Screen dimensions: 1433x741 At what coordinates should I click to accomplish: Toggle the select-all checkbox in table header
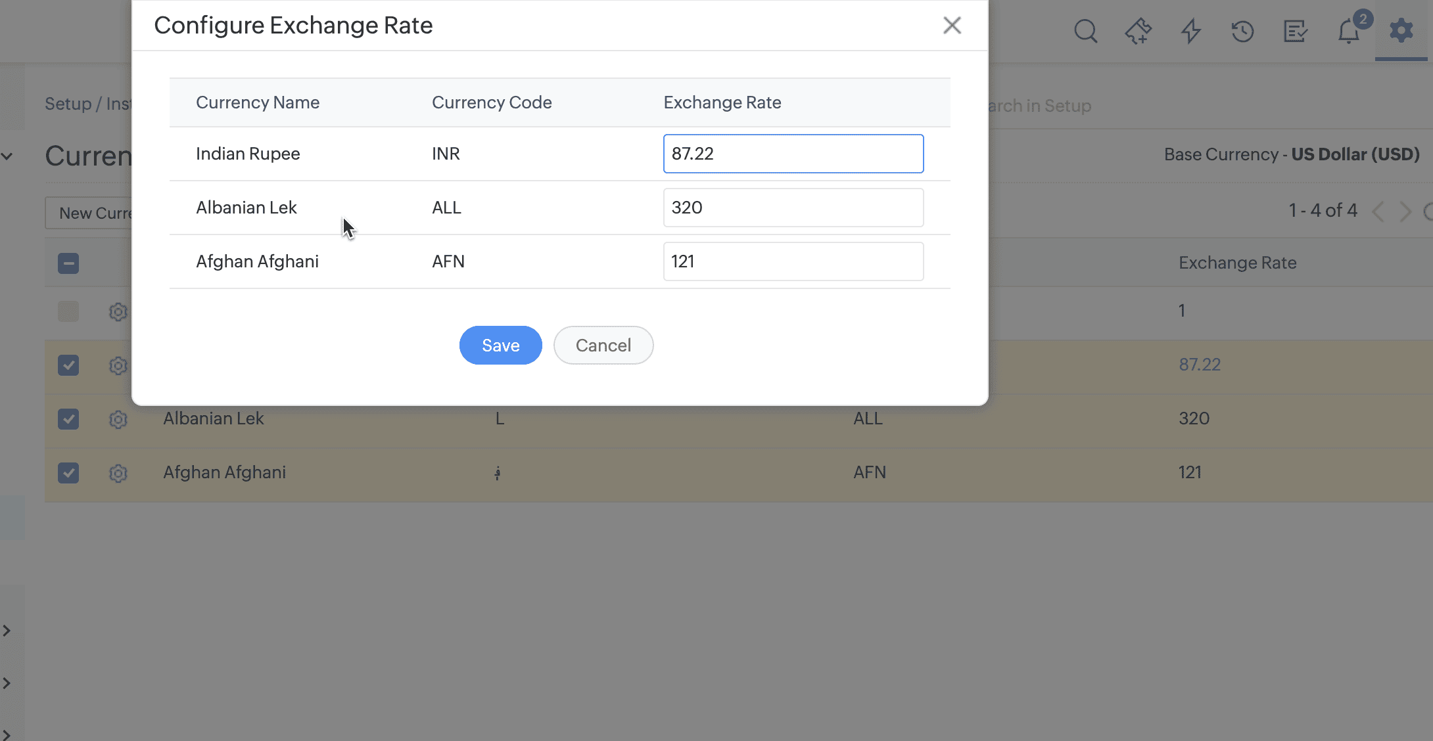tap(68, 263)
